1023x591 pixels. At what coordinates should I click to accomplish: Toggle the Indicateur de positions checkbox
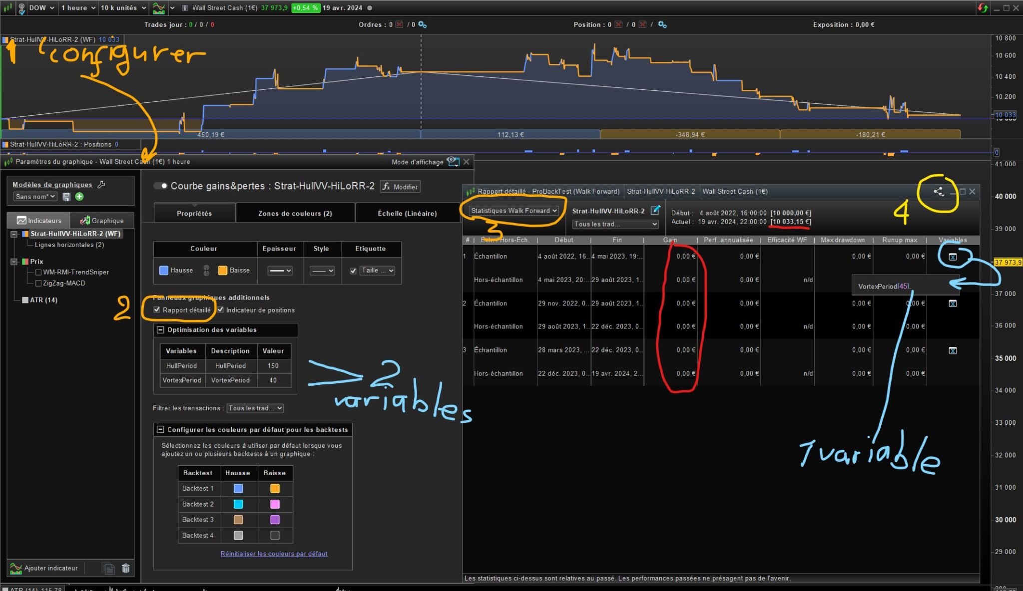click(x=220, y=310)
